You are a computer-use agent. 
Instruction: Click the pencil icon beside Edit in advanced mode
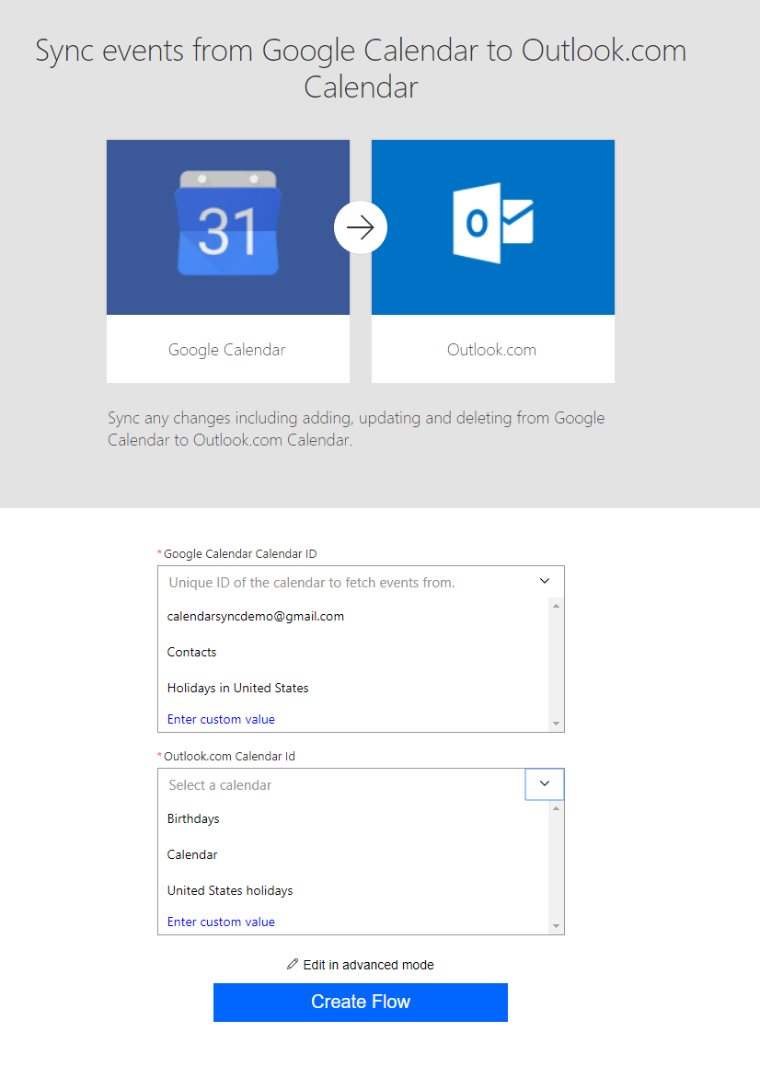click(293, 964)
